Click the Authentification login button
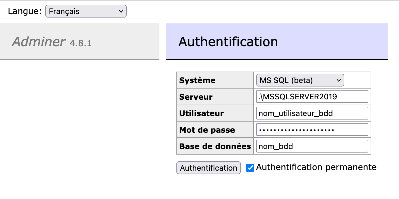 tap(209, 168)
